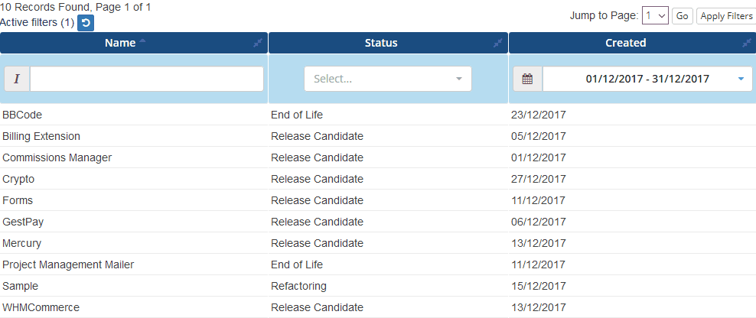Image resolution: width=756 pixels, height=318 pixels.
Task: Click the Go button
Action: pyautogui.click(x=683, y=16)
